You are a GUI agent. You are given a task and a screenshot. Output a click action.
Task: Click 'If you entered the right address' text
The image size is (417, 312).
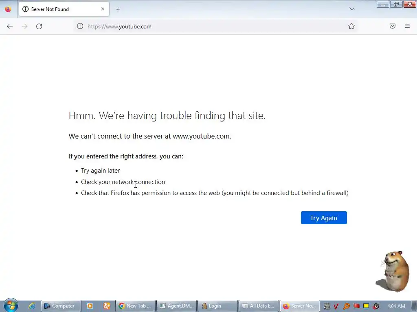[x=126, y=156]
